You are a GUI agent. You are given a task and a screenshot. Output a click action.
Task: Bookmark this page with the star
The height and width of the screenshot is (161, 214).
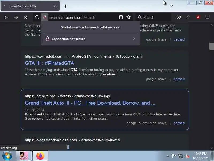[x=128, y=17]
